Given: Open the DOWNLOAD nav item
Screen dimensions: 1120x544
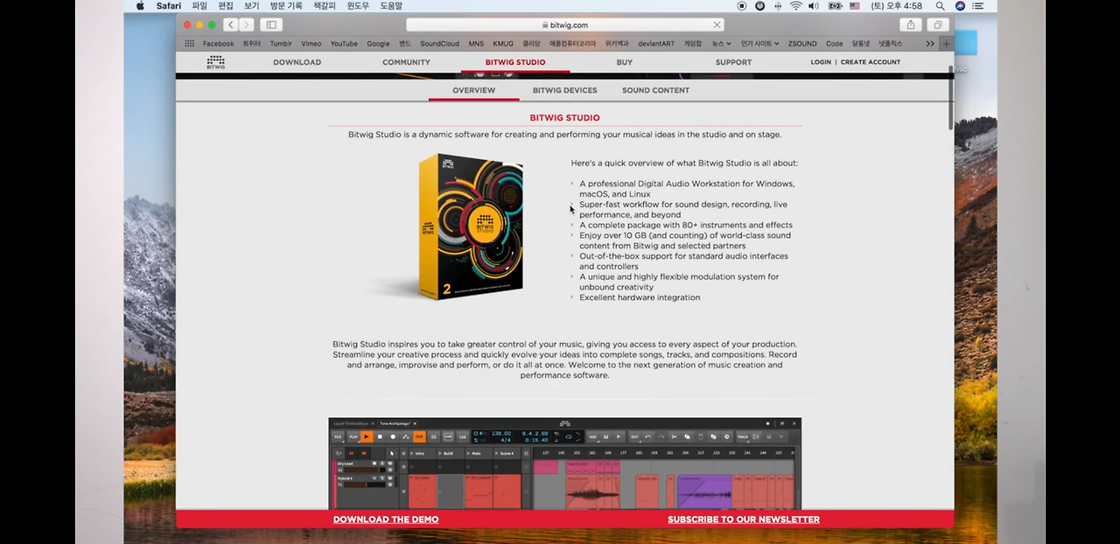Looking at the screenshot, I should pos(297,62).
